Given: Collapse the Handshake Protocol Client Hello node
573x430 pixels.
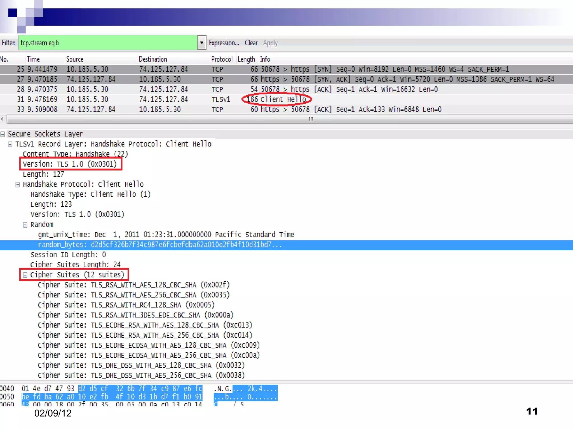Looking at the screenshot, I should click(18, 185).
